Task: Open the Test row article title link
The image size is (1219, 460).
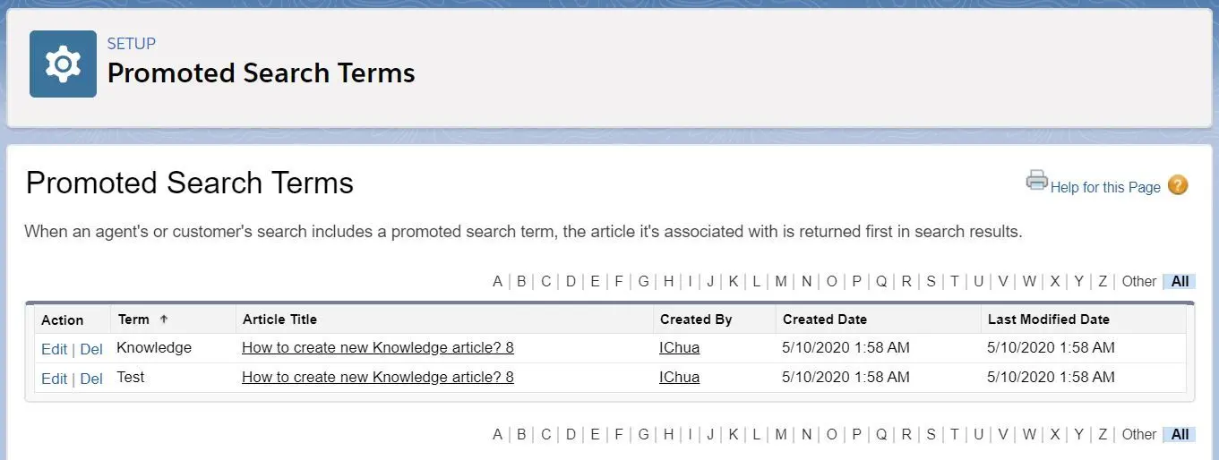Action: (378, 377)
